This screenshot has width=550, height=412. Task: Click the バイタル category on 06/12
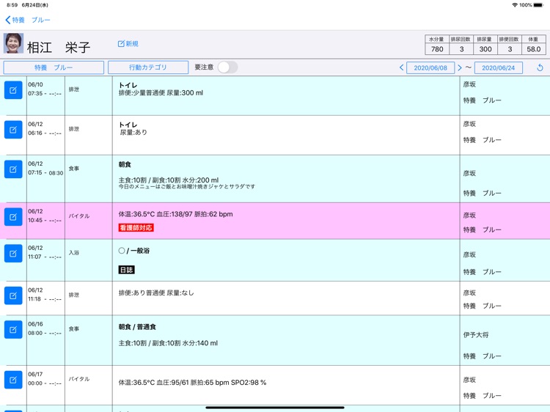(79, 216)
